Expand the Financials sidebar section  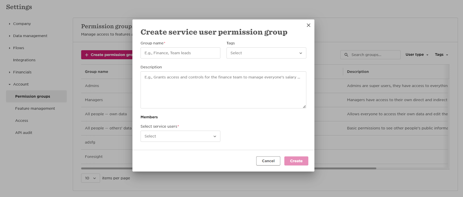pyautogui.click(x=10, y=72)
